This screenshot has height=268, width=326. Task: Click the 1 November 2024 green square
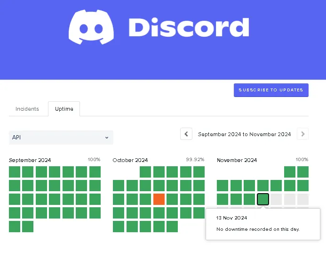290,172
